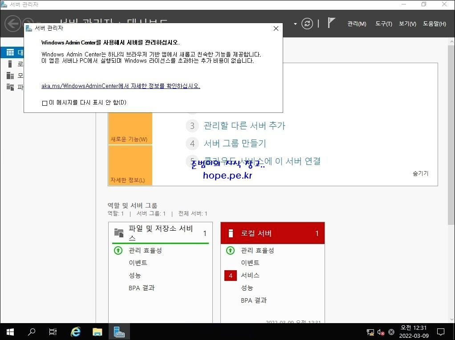Open the 자세한 정보(L) tile
455x340 pixels.
click(x=130, y=165)
